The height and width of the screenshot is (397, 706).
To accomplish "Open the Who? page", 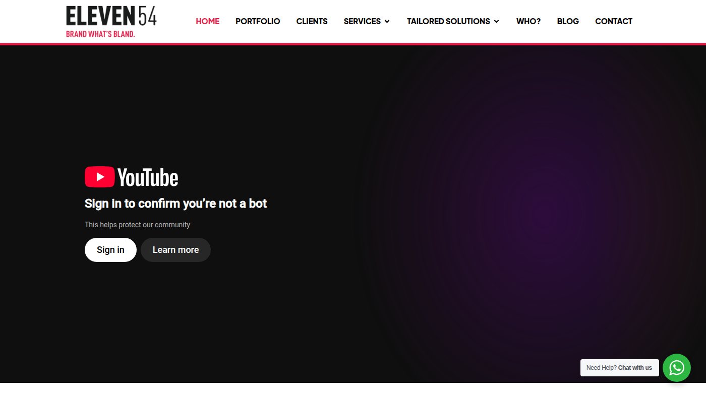I will coord(528,21).
